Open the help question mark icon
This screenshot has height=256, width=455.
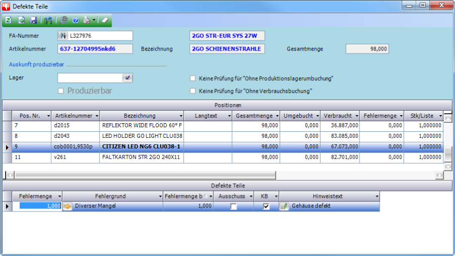point(75,20)
